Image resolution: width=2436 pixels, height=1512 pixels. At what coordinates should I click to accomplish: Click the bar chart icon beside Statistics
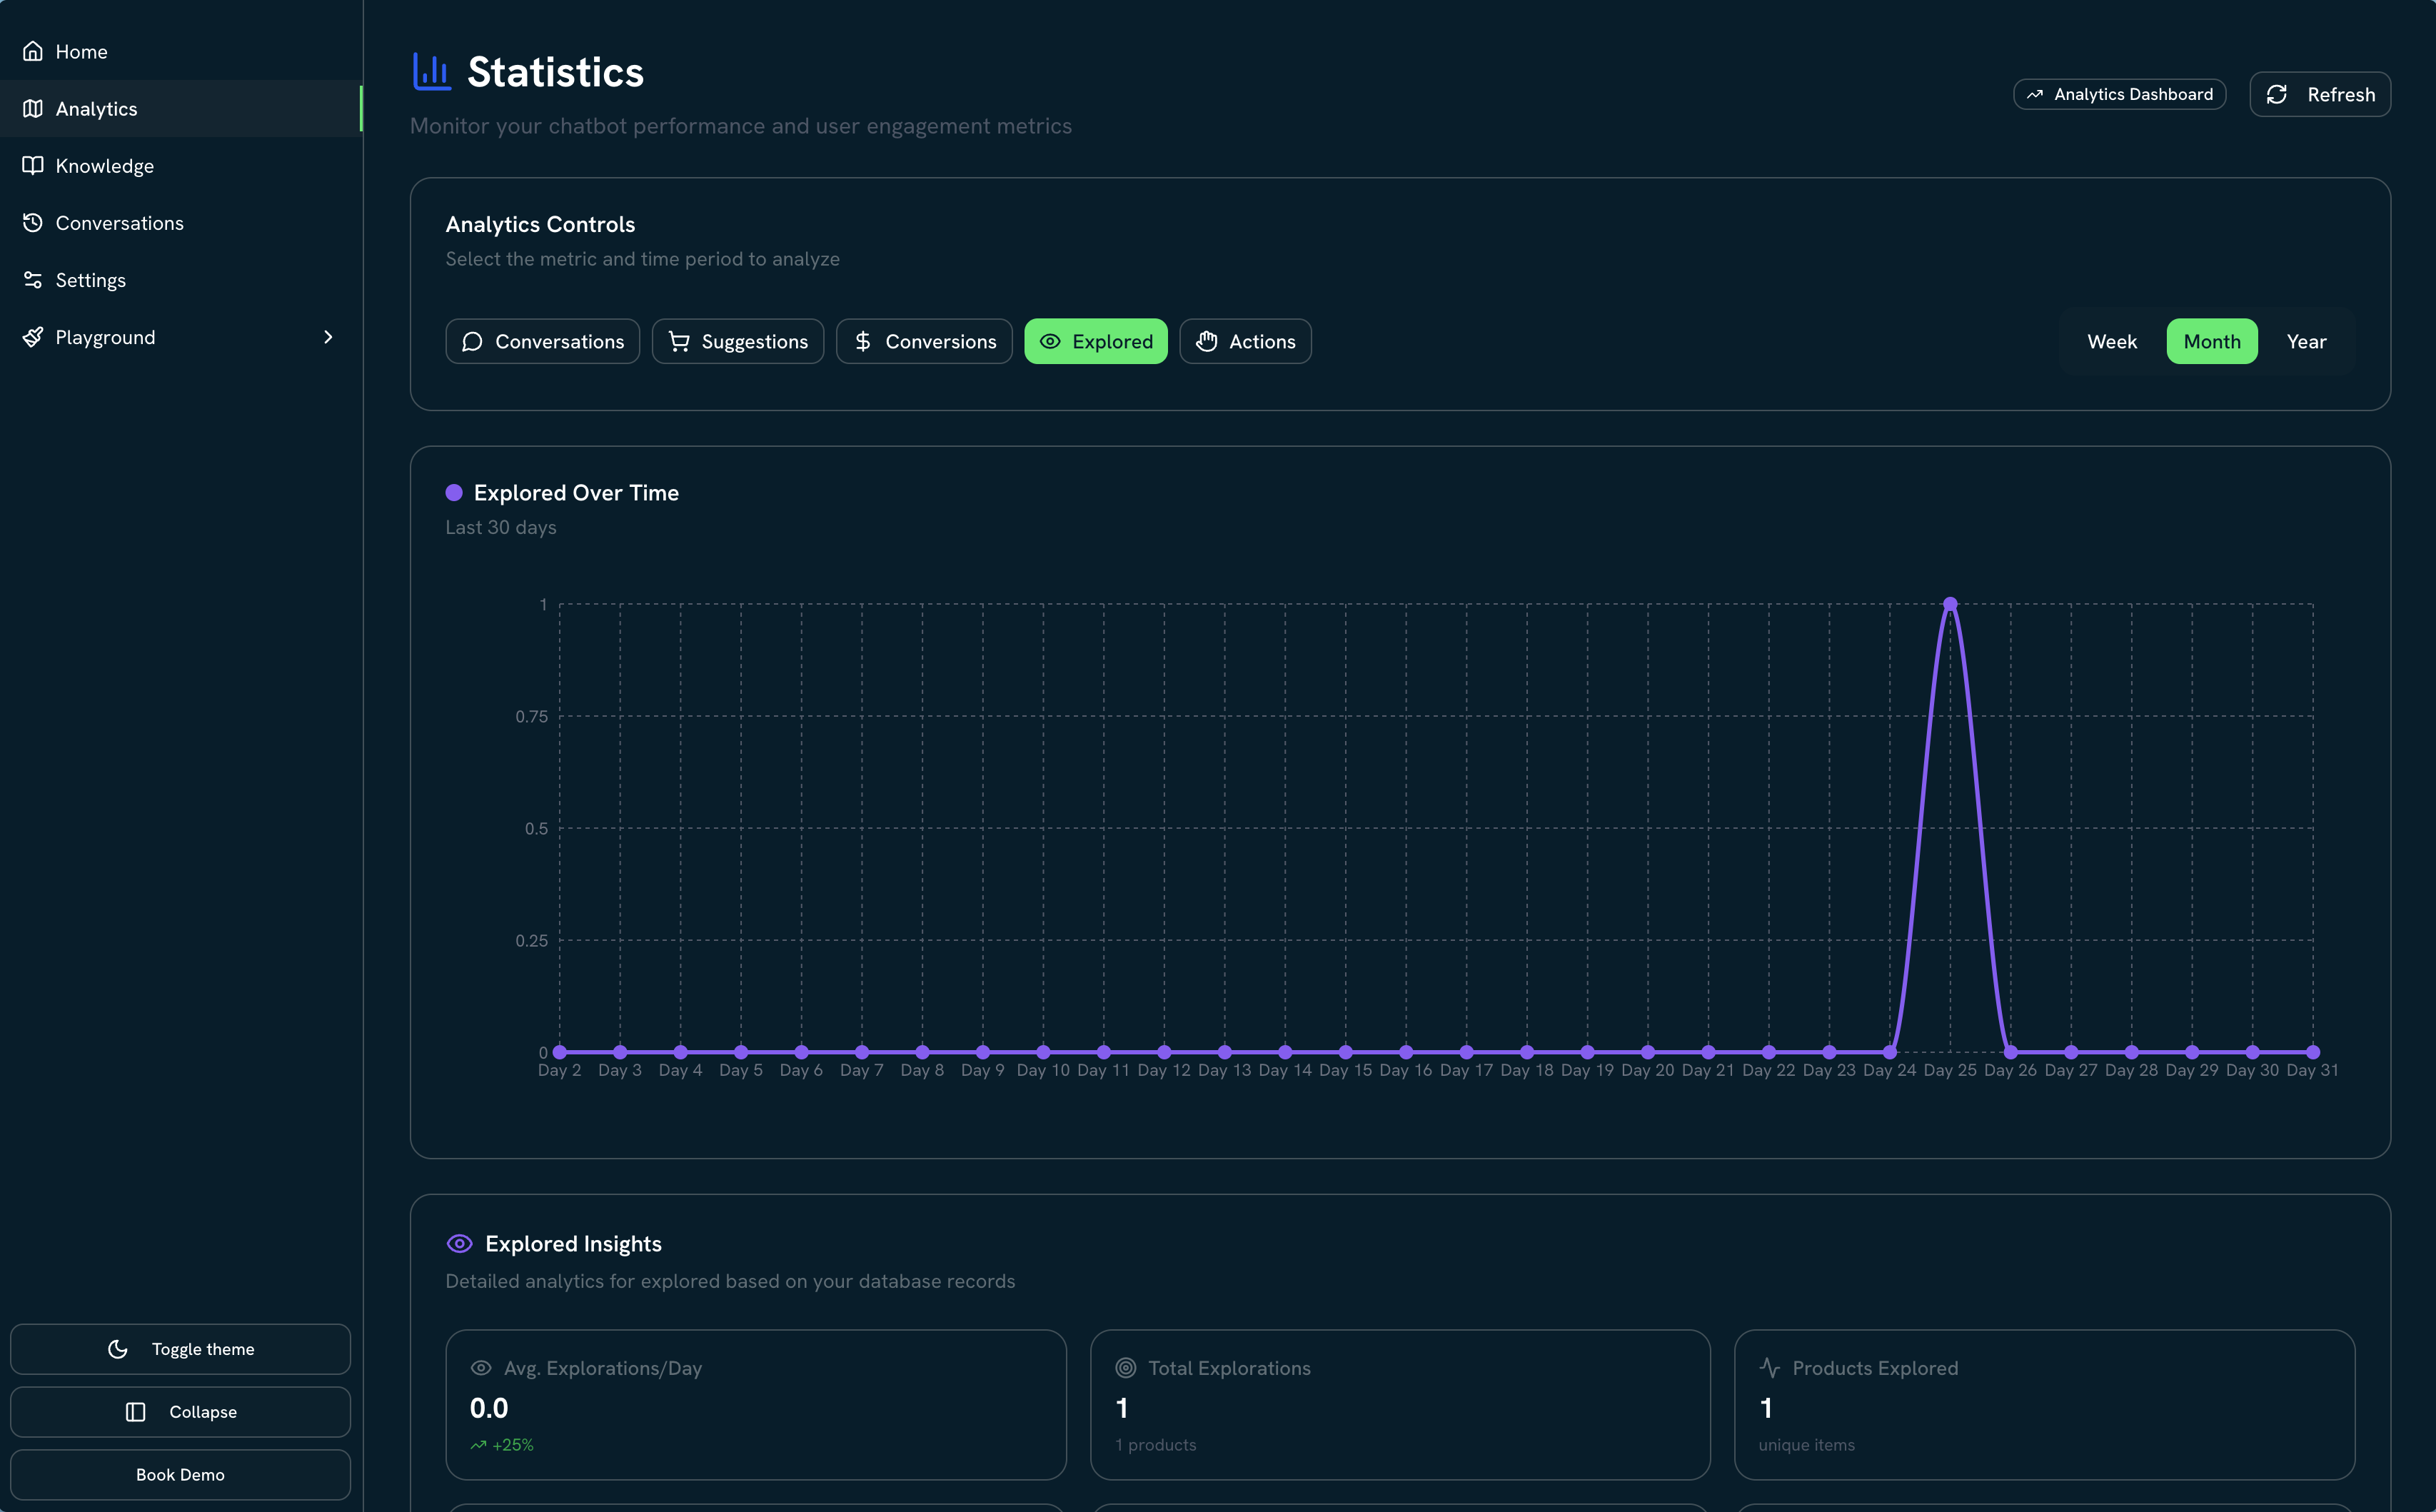coord(430,71)
